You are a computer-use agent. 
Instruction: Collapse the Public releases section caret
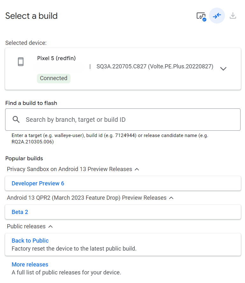click(50, 227)
